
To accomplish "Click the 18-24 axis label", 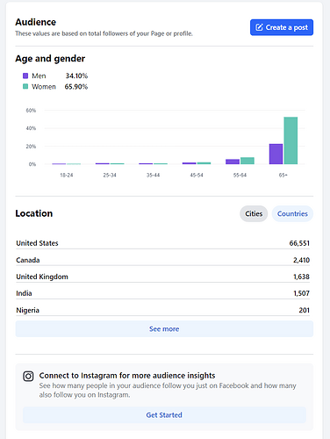I will (67, 175).
